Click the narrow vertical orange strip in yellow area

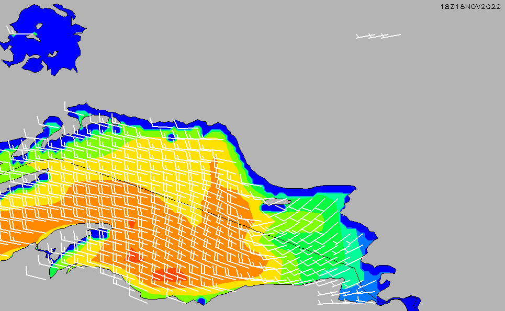click(214, 172)
